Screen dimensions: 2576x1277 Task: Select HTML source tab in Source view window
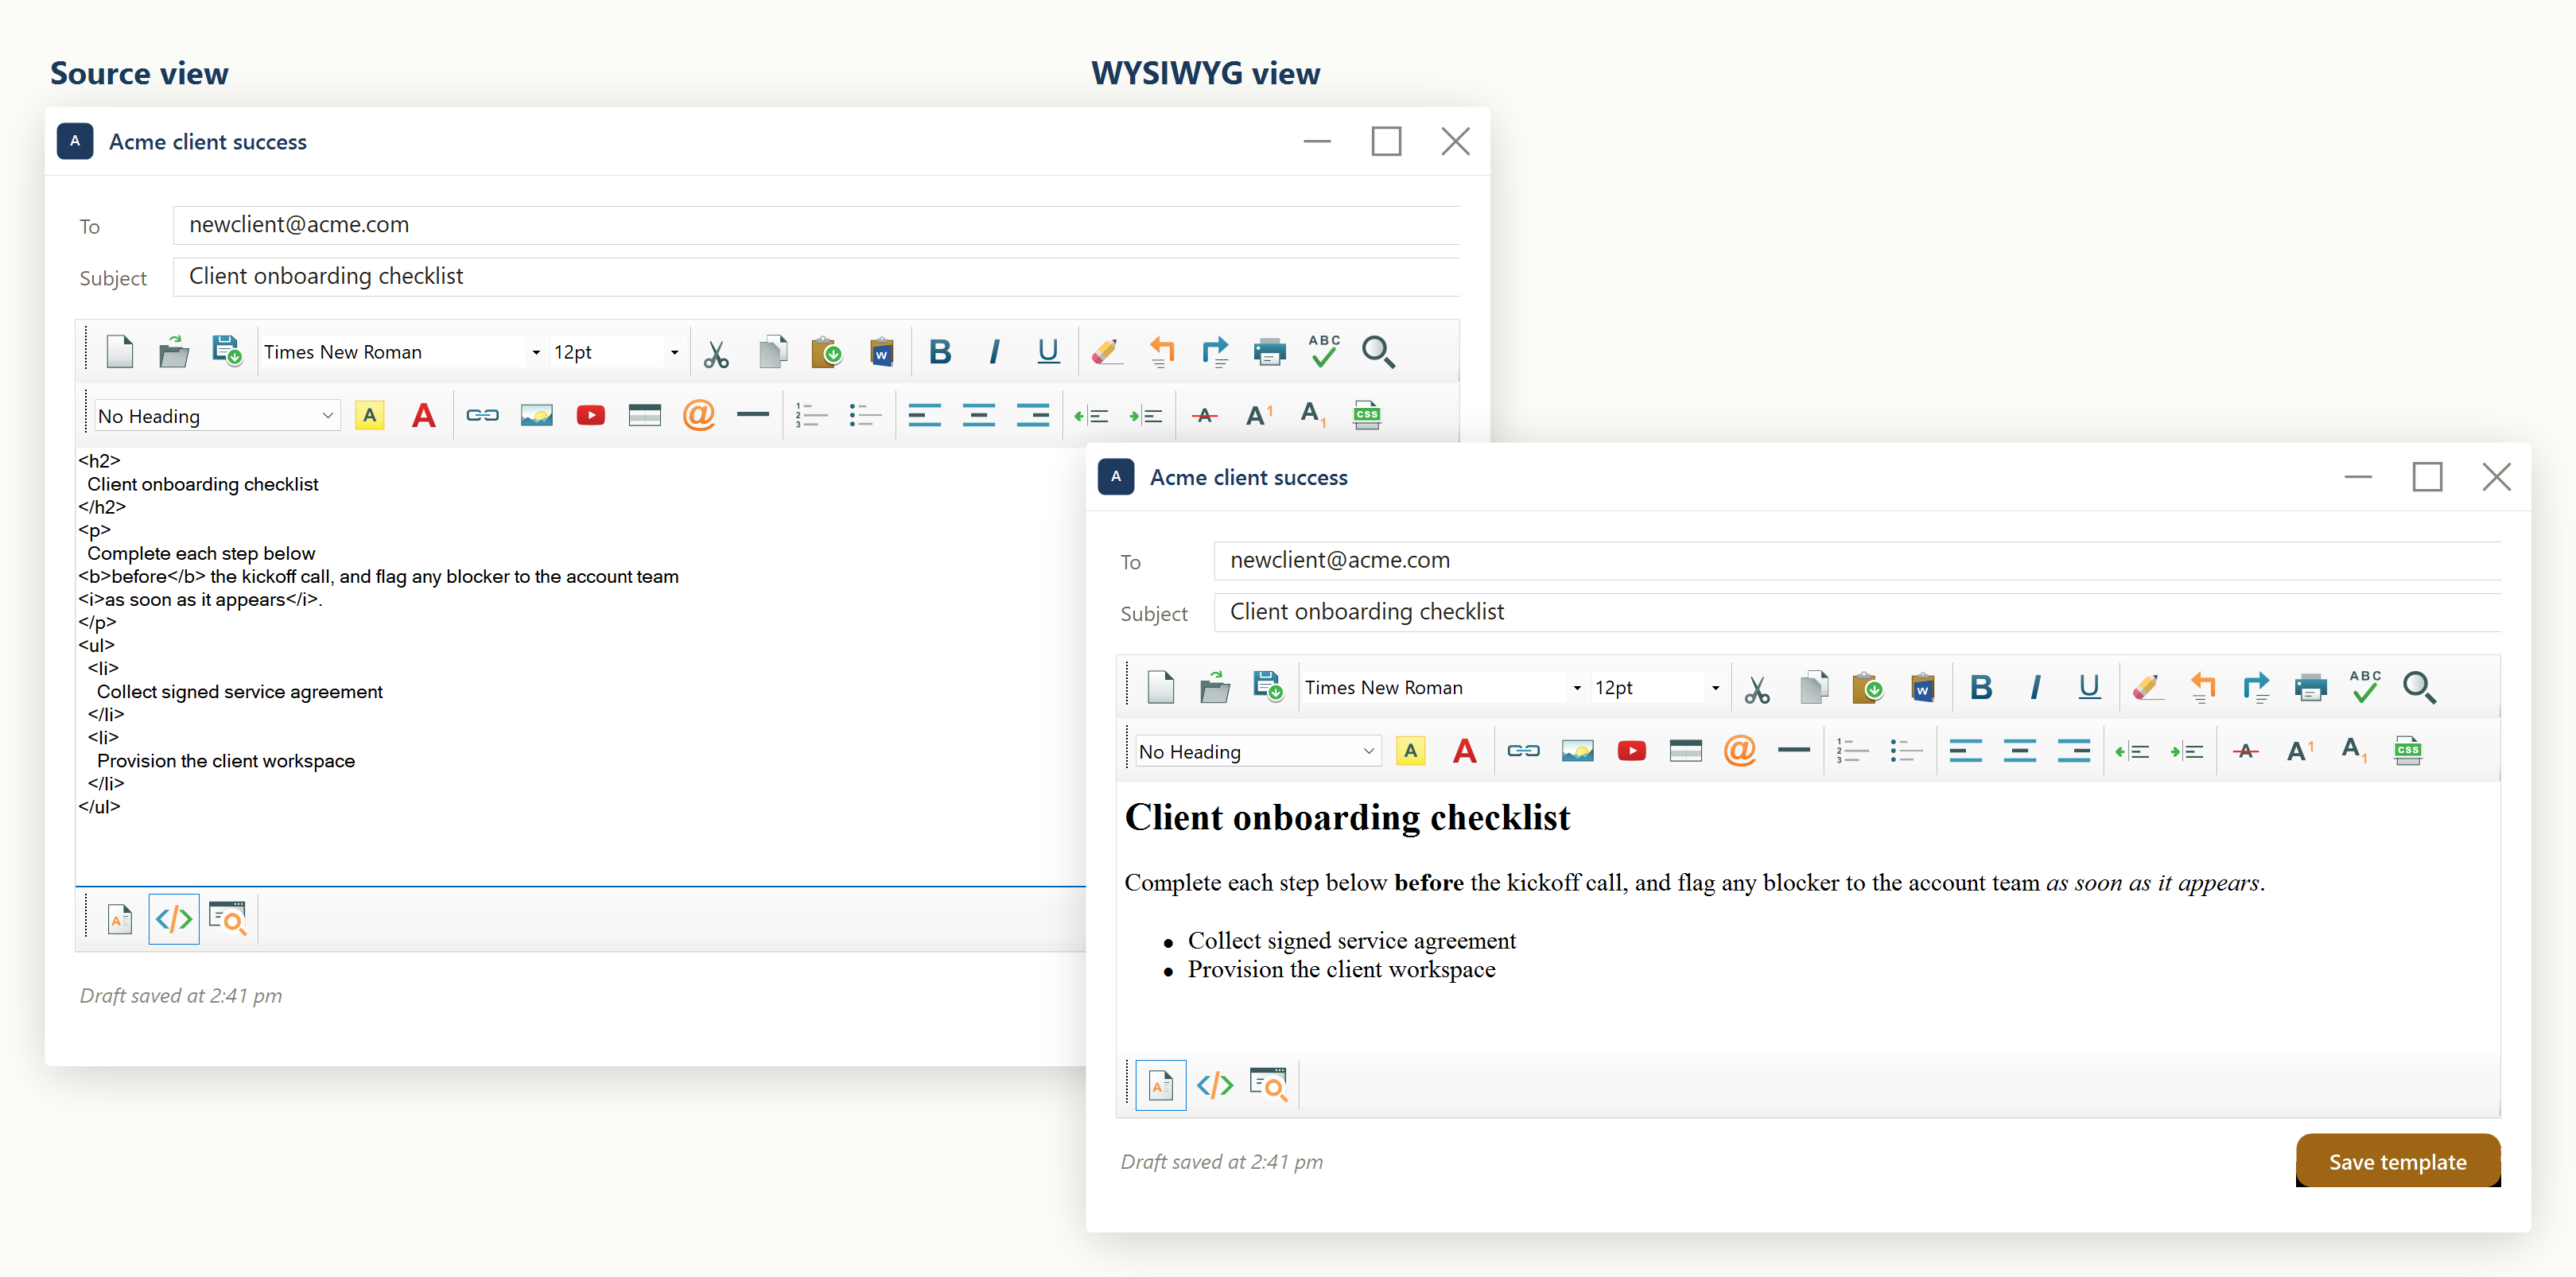[x=174, y=919]
